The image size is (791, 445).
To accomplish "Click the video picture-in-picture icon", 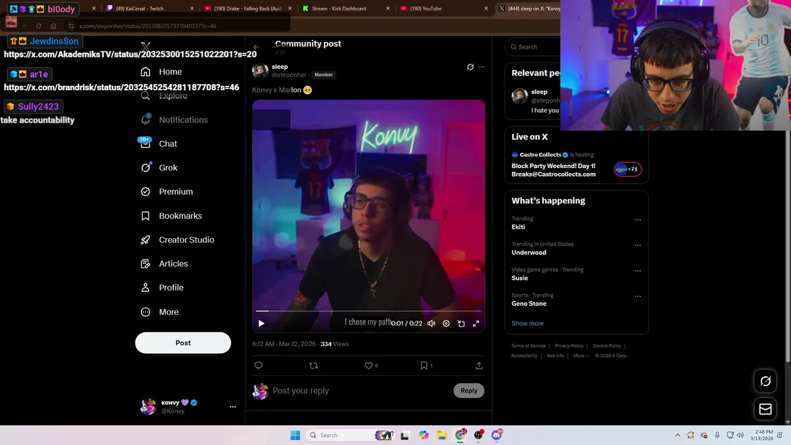I will coord(461,323).
